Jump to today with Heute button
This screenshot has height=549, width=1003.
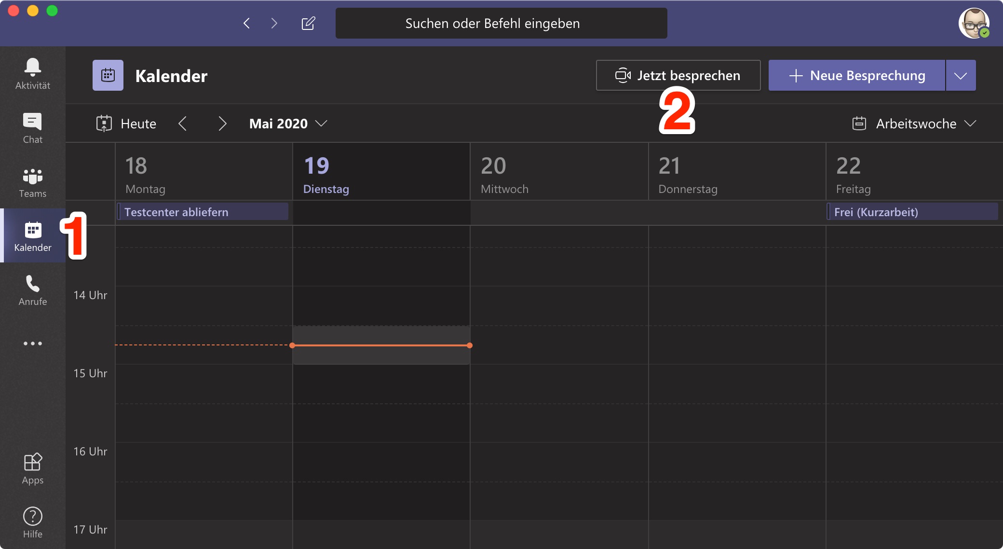tap(126, 124)
